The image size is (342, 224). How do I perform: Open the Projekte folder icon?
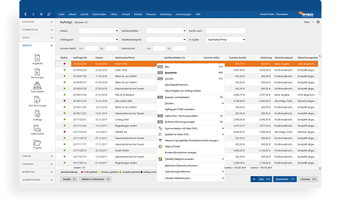coord(37,145)
